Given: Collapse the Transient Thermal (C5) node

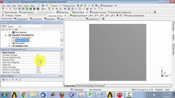Looking at the screenshot, I should point(5,35).
